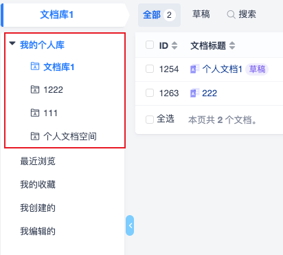This screenshot has width=283, height=255.
Task: Collapse sidebar with the blue arrow handle
Action: click(130, 225)
